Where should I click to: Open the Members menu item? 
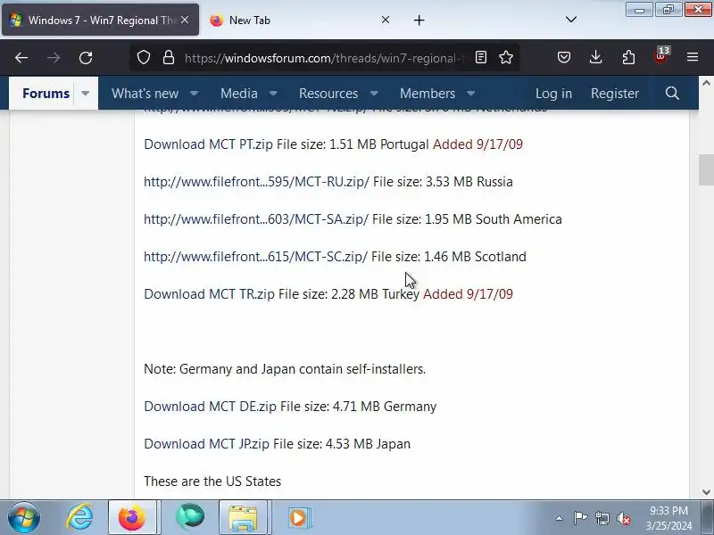[428, 94]
